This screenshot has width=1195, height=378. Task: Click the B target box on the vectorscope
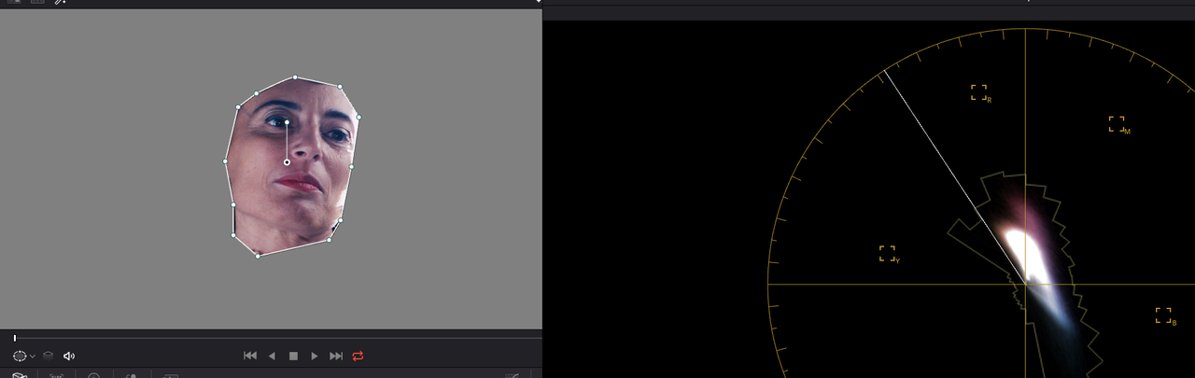click(x=1163, y=315)
